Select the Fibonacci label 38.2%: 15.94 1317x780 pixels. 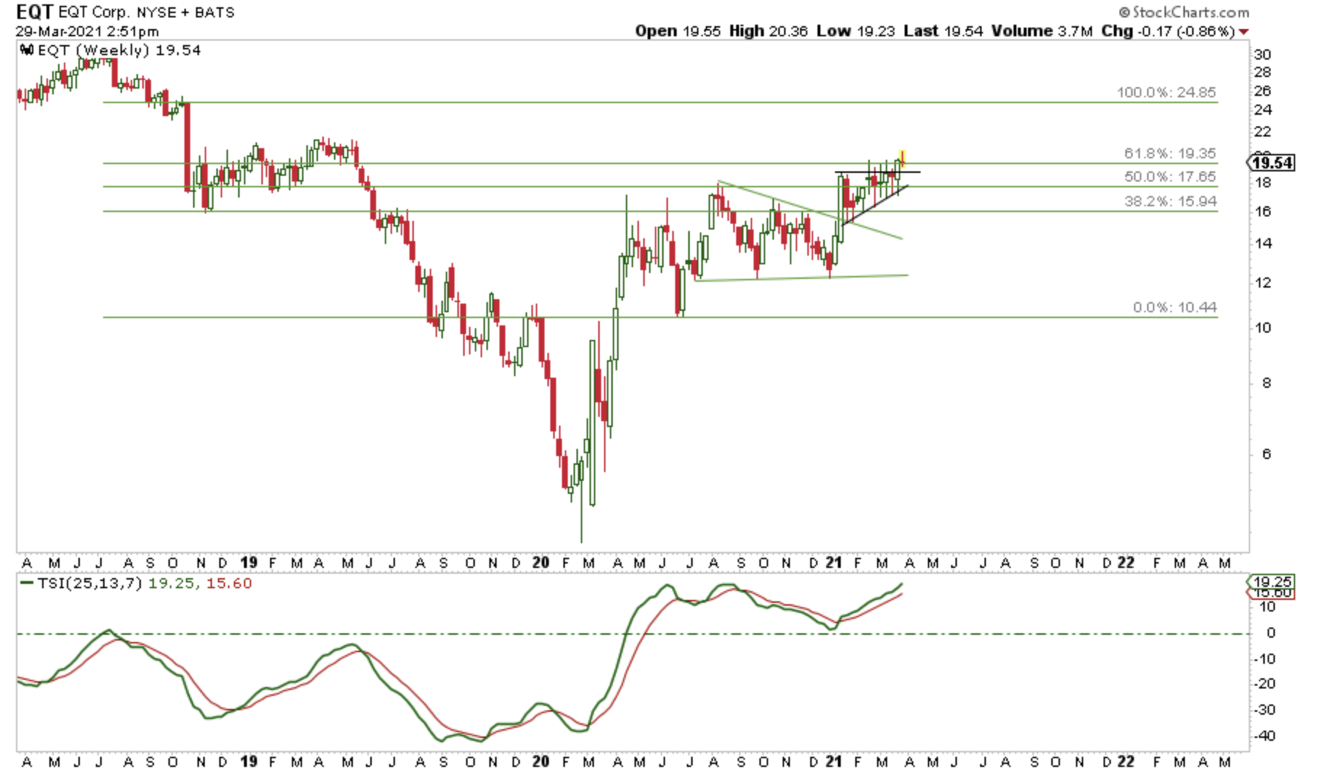click(1170, 201)
